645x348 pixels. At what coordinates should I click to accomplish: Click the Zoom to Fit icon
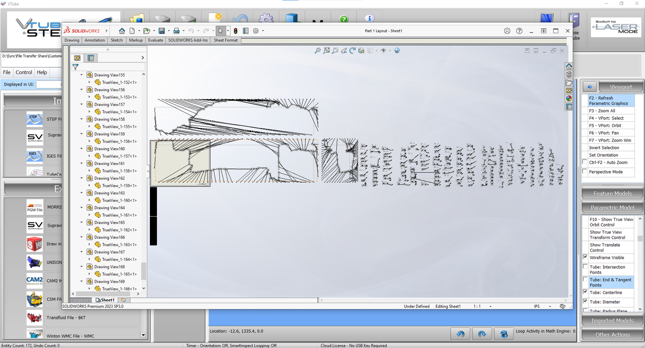(327, 51)
